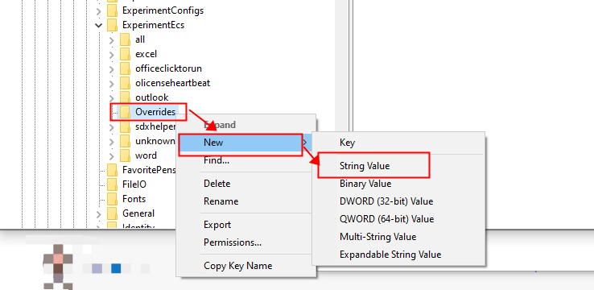Screen dimensions: 594x290
Task: Select the officeclicktorun key label
Action: point(168,68)
